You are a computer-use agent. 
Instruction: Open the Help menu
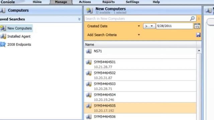[156, 2]
